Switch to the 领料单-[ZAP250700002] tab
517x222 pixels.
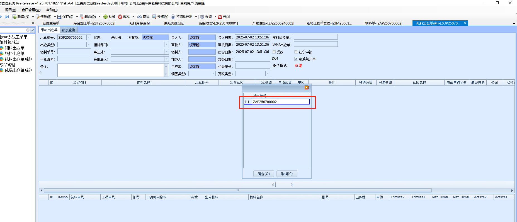pos(384,23)
